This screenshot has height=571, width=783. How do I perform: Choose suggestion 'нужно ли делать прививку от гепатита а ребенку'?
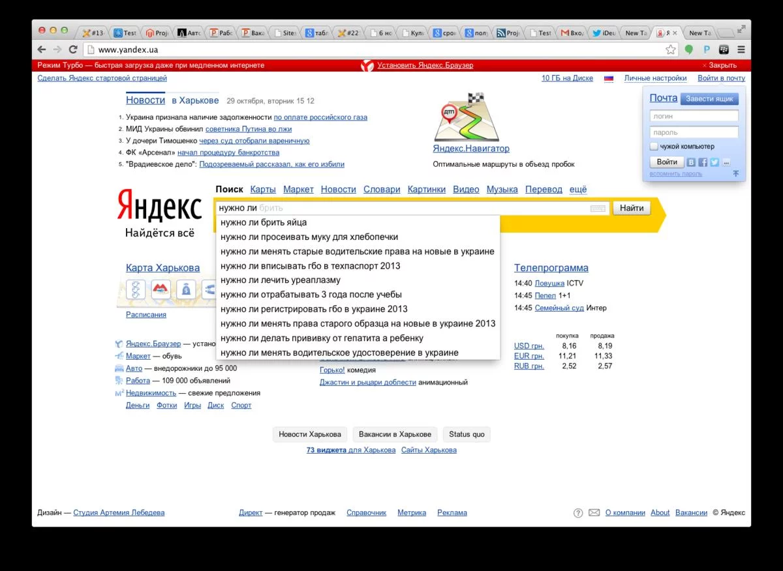[x=358, y=338]
